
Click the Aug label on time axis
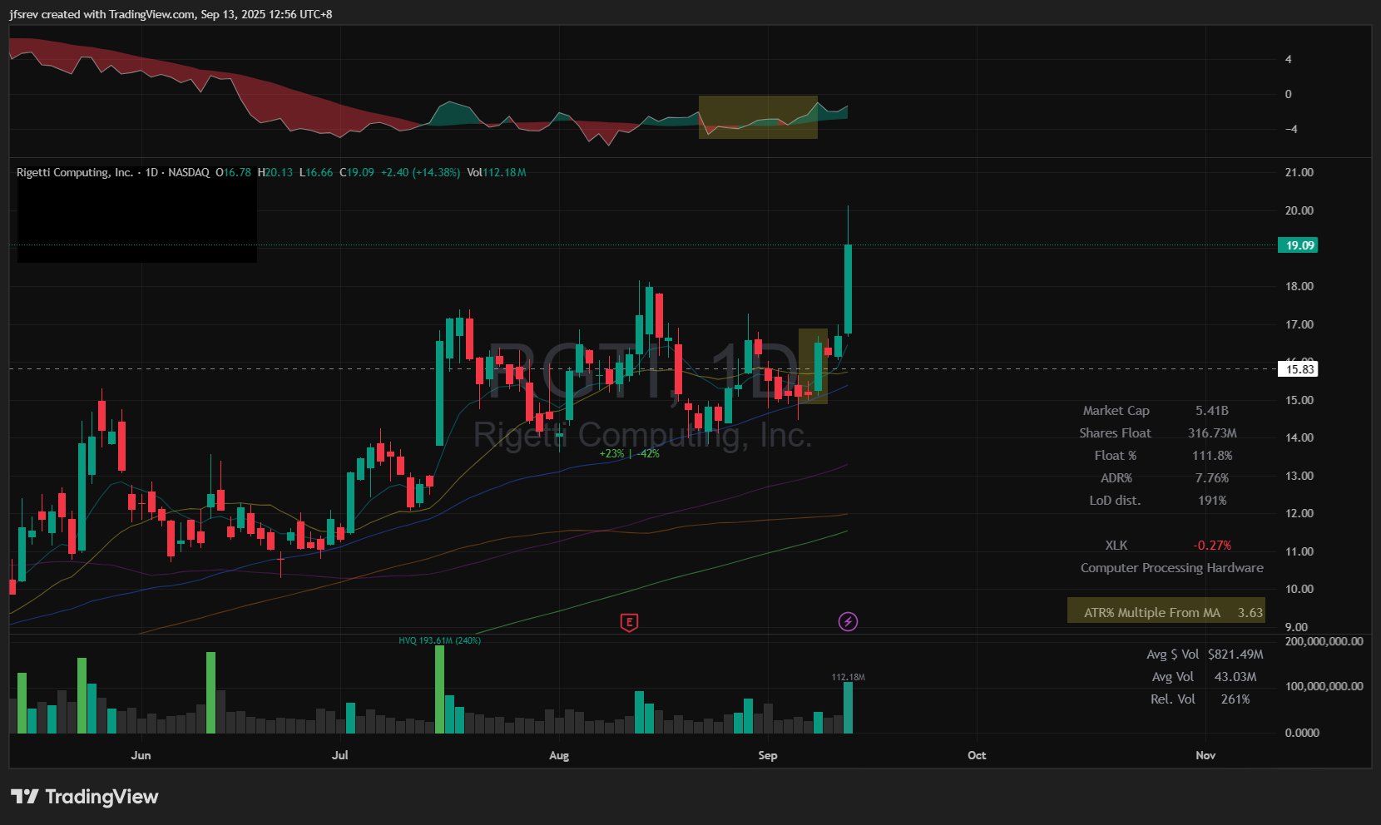[559, 755]
